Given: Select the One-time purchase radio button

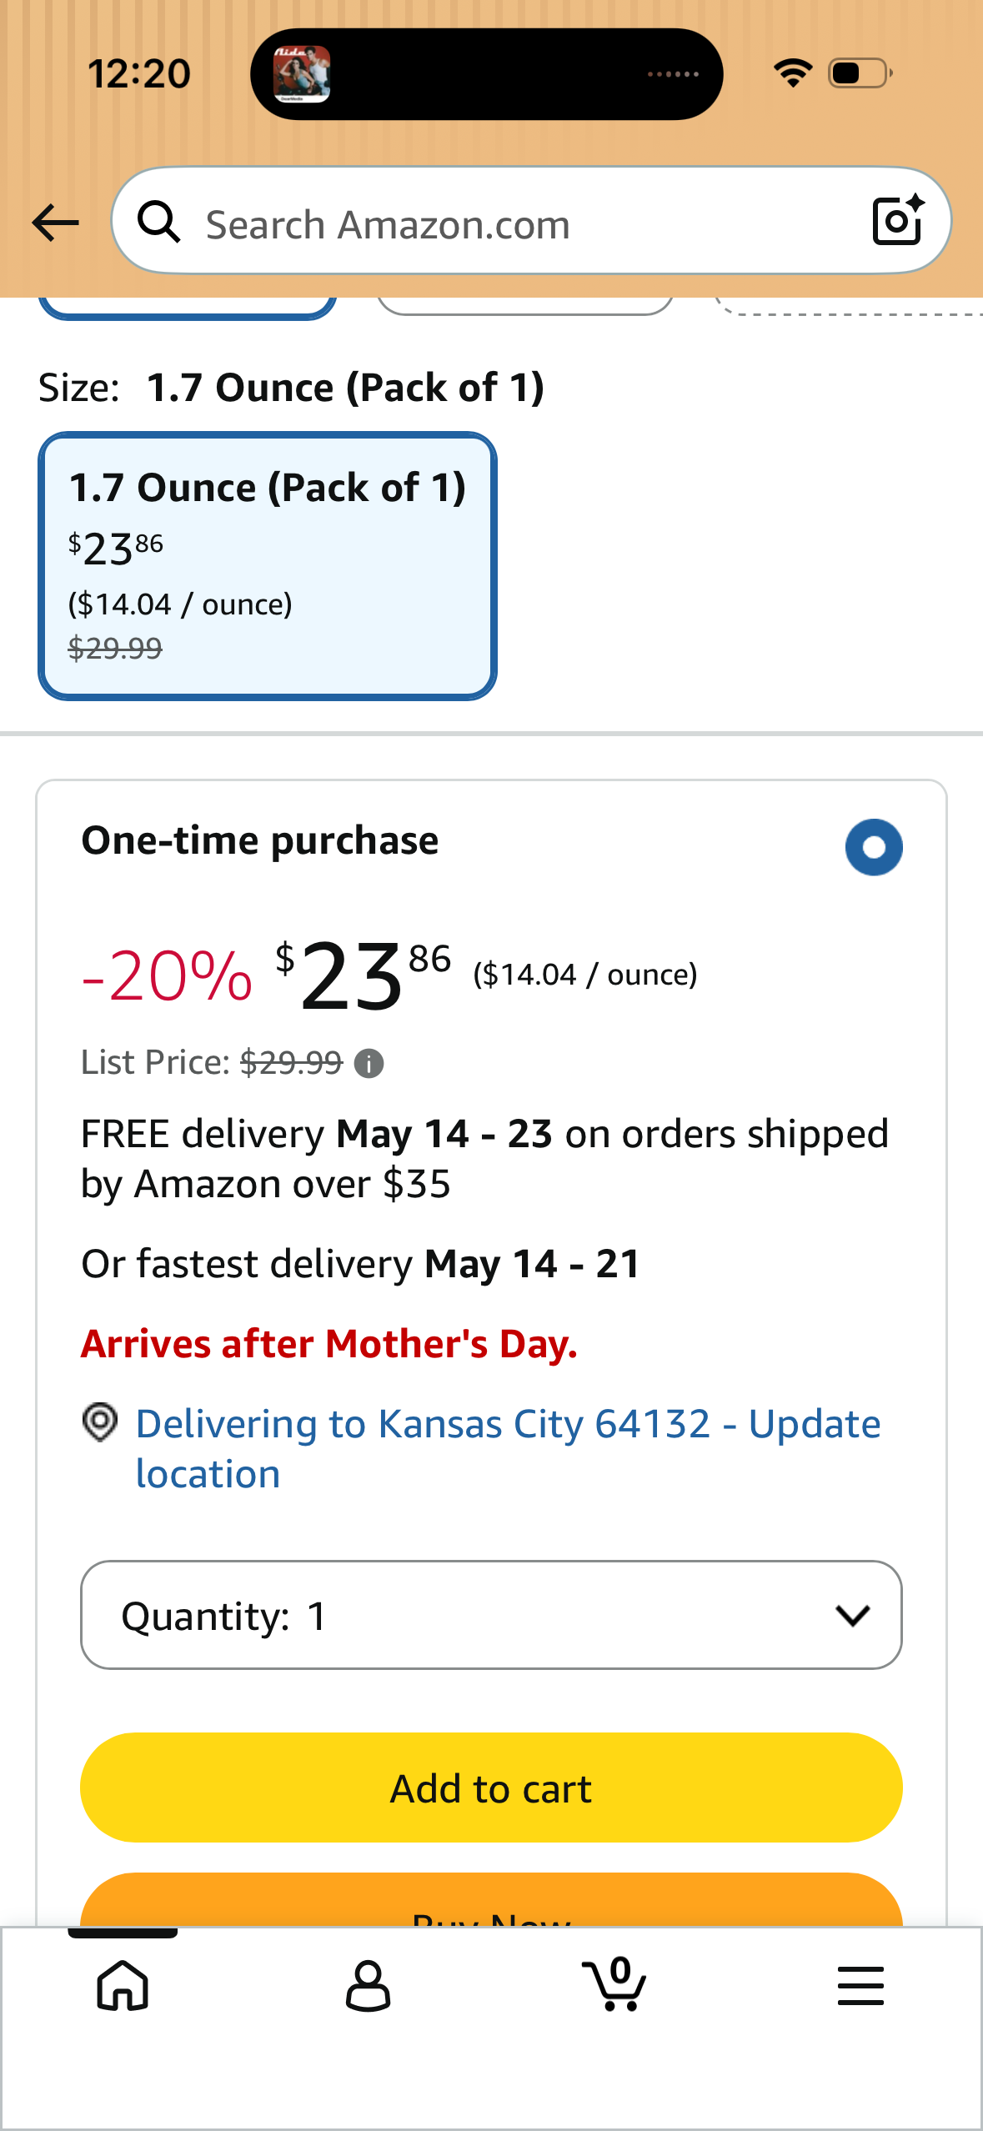Looking at the screenshot, I should (873, 847).
